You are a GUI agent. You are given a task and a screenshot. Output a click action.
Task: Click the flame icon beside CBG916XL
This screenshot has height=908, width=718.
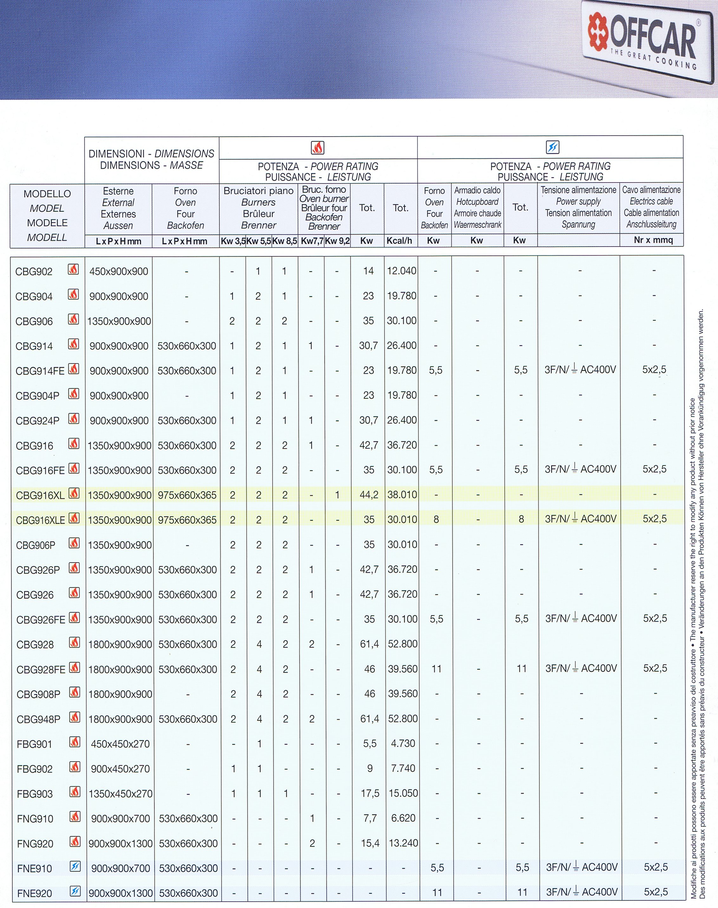[74, 493]
